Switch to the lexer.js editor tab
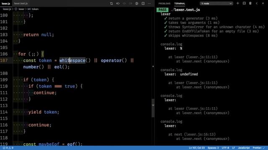The height and width of the screenshot is (150, 268). (6, 3)
